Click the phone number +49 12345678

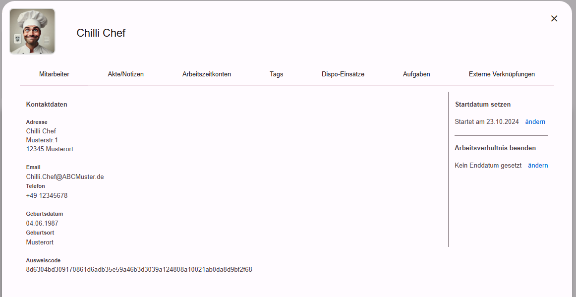[47, 195]
